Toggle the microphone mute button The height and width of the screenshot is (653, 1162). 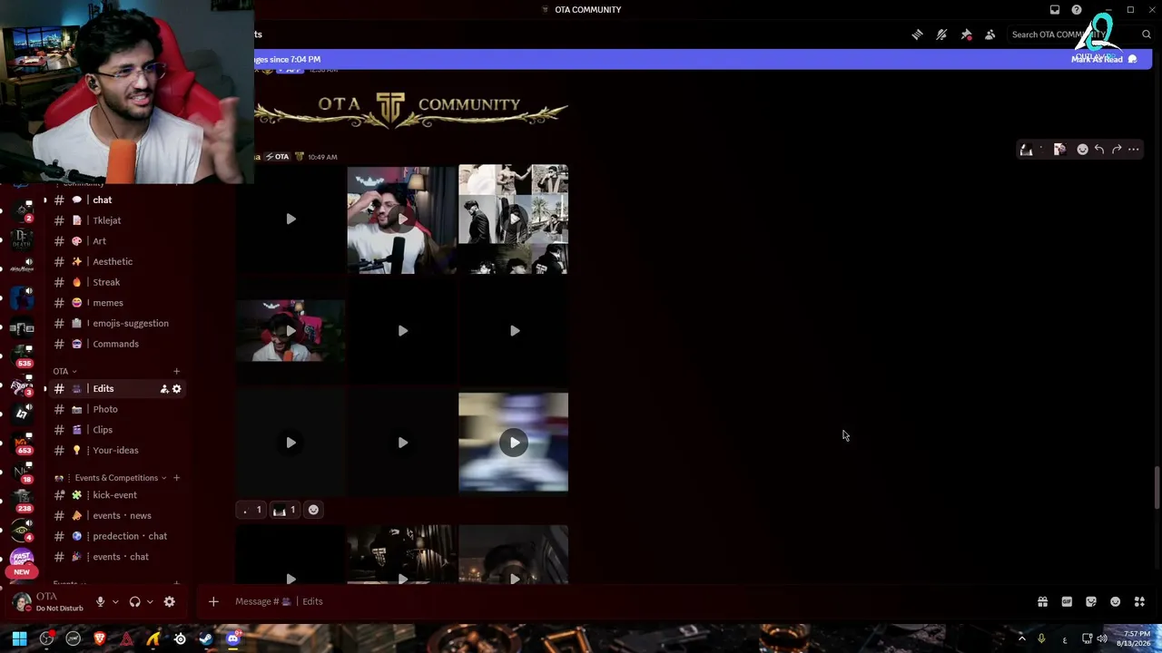click(x=101, y=601)
